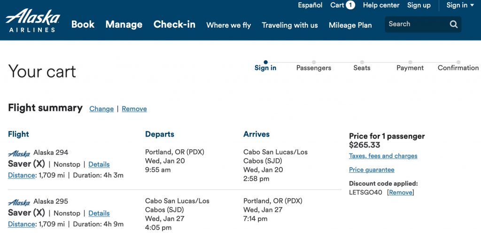Click the Alaska Airlines logo
The width and height of the screenshot is (481, 239).
point(33,21)
